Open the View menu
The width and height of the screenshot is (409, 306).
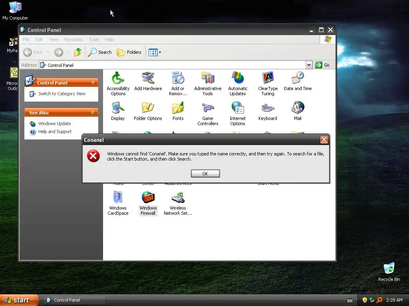(54, 39)
